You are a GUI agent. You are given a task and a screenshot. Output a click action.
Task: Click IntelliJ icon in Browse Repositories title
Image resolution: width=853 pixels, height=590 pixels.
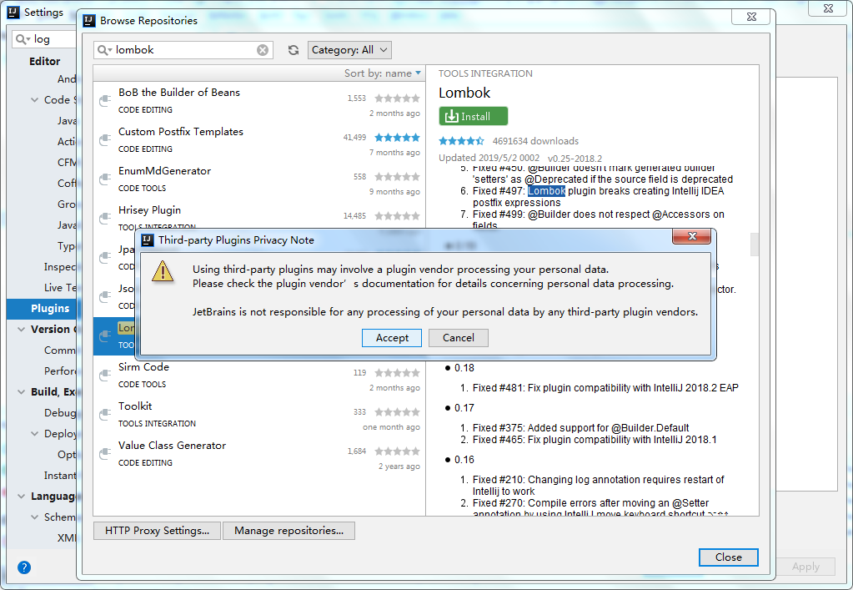pos(88,21)
